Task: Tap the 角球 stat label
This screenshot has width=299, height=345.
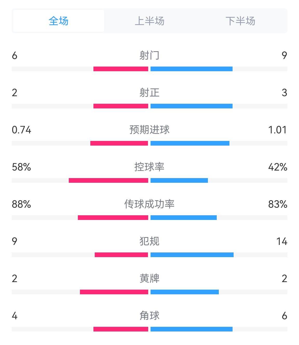Action: pos(149,316)
